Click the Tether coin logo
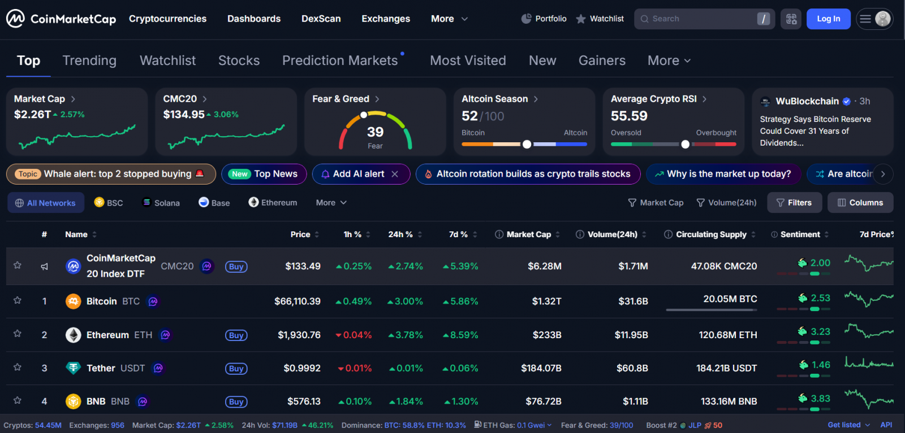905x433 pixels. (73, 368)
